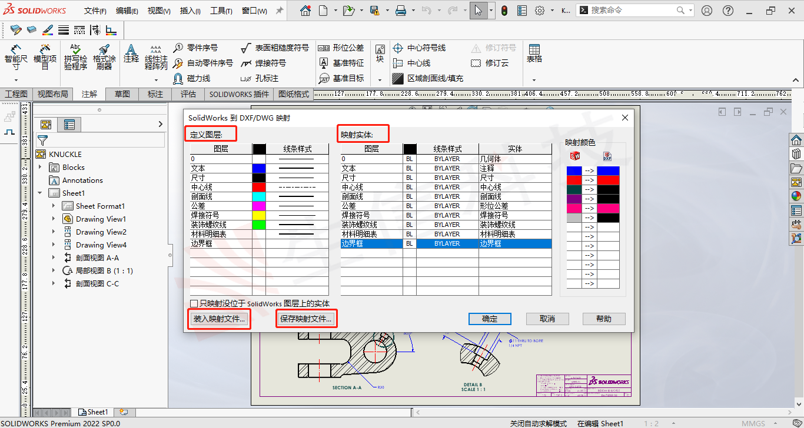The image size is (804, 428).
Task: Click the Rebuild traffic light icon
Action: click(x=504, y=11)
